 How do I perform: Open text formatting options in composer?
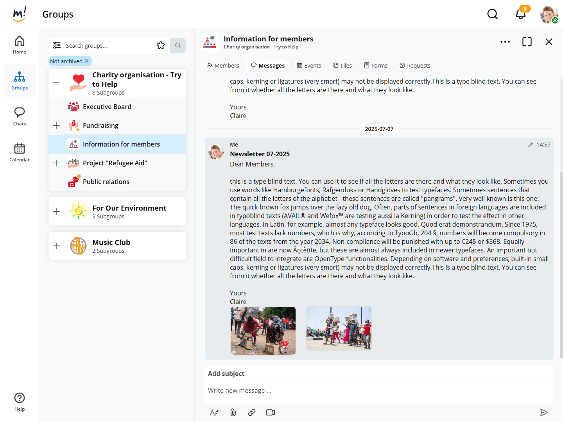click(x=214, y=412)
